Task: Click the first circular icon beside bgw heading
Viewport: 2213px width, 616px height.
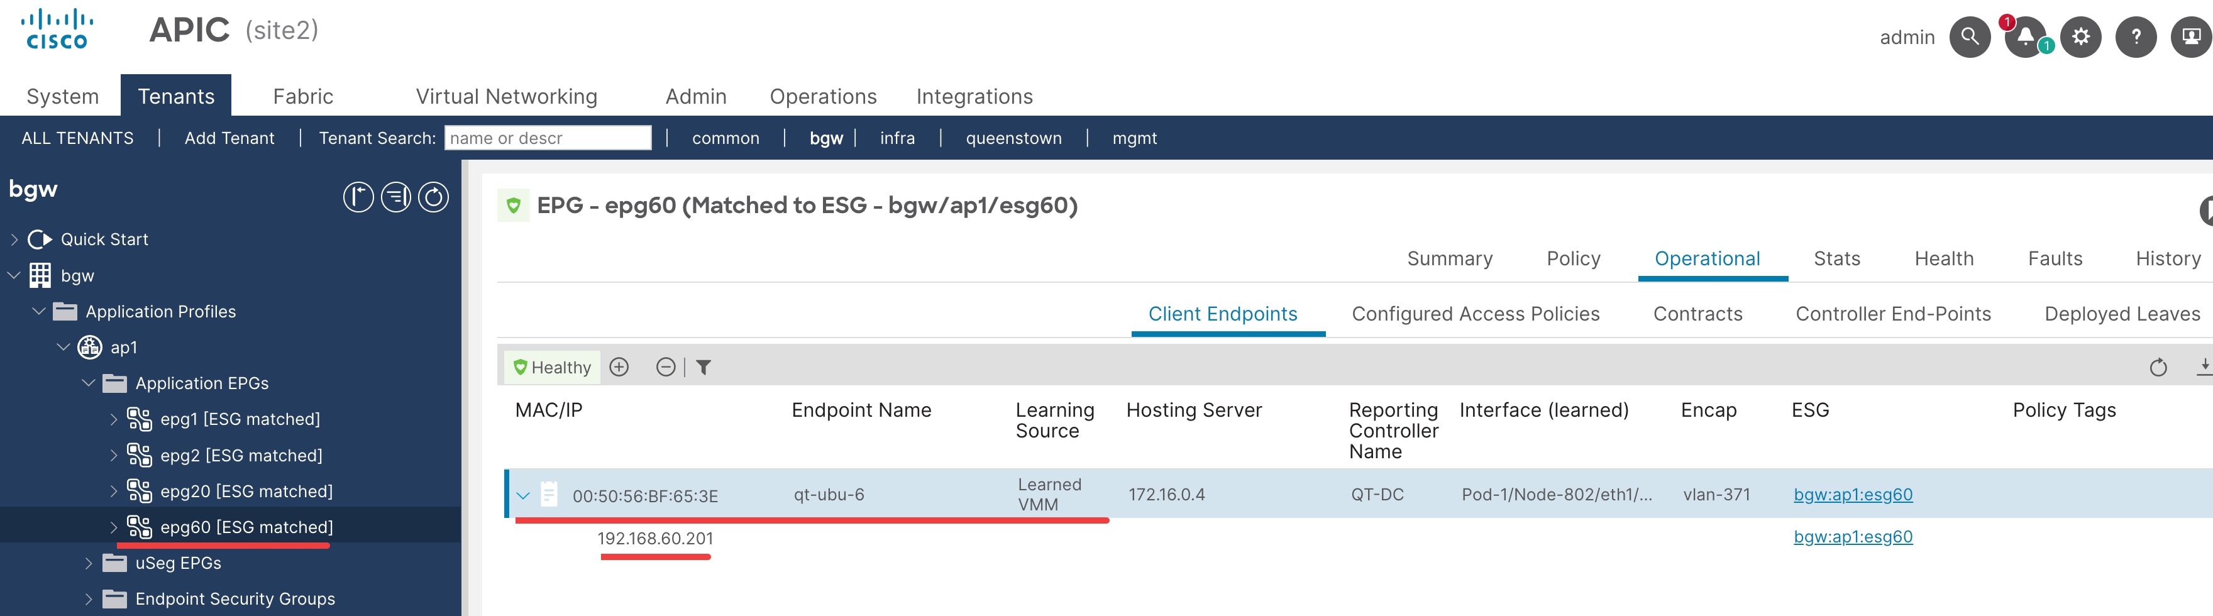Action: (x=358, y=197)
